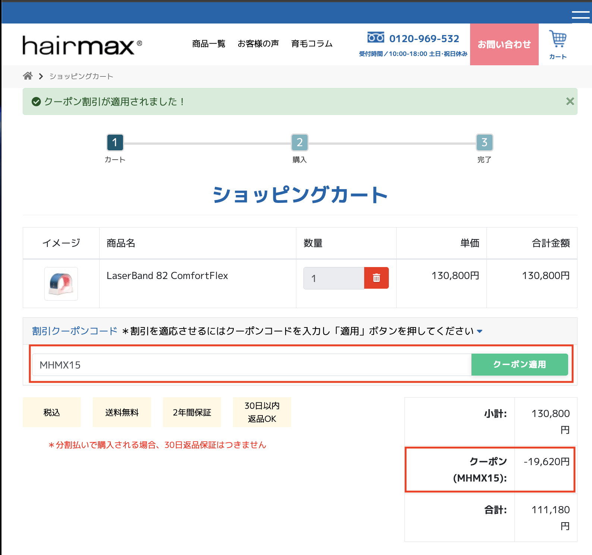592x555 pixels.
Task: Click the breadcrumb chevron separator
Action: 41,76
